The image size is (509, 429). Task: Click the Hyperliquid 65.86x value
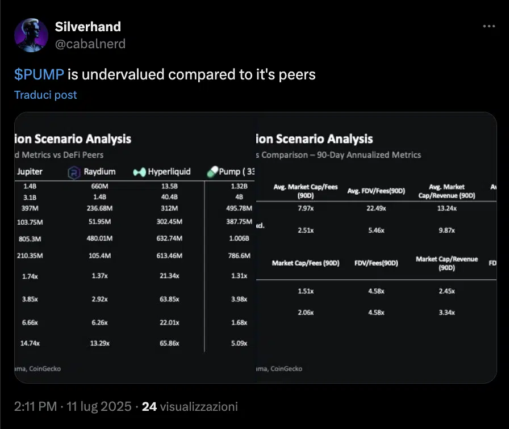[x=169, y=343]
